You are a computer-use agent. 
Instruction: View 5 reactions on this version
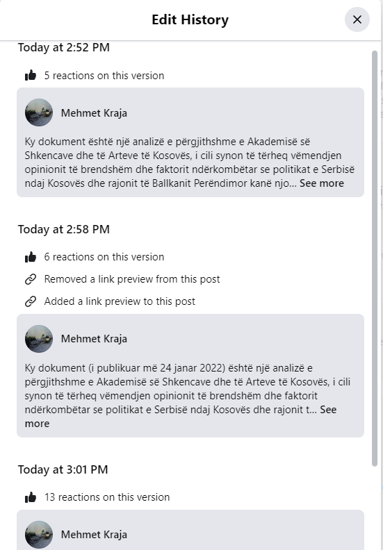[104, 76]
